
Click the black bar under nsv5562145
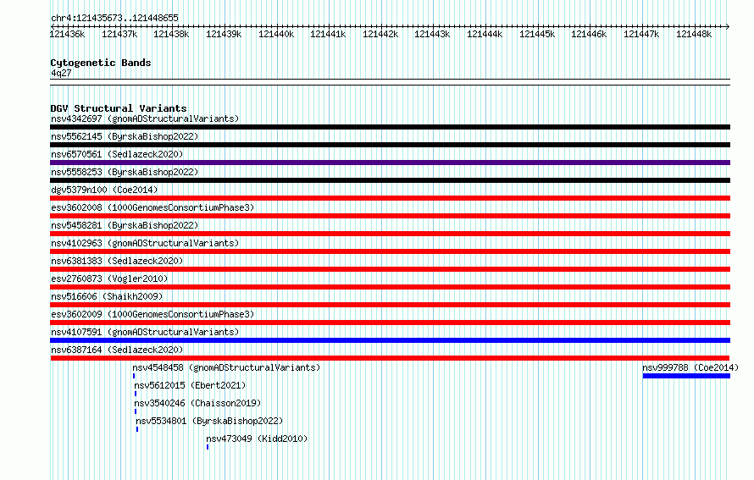(x=390, y=145)
